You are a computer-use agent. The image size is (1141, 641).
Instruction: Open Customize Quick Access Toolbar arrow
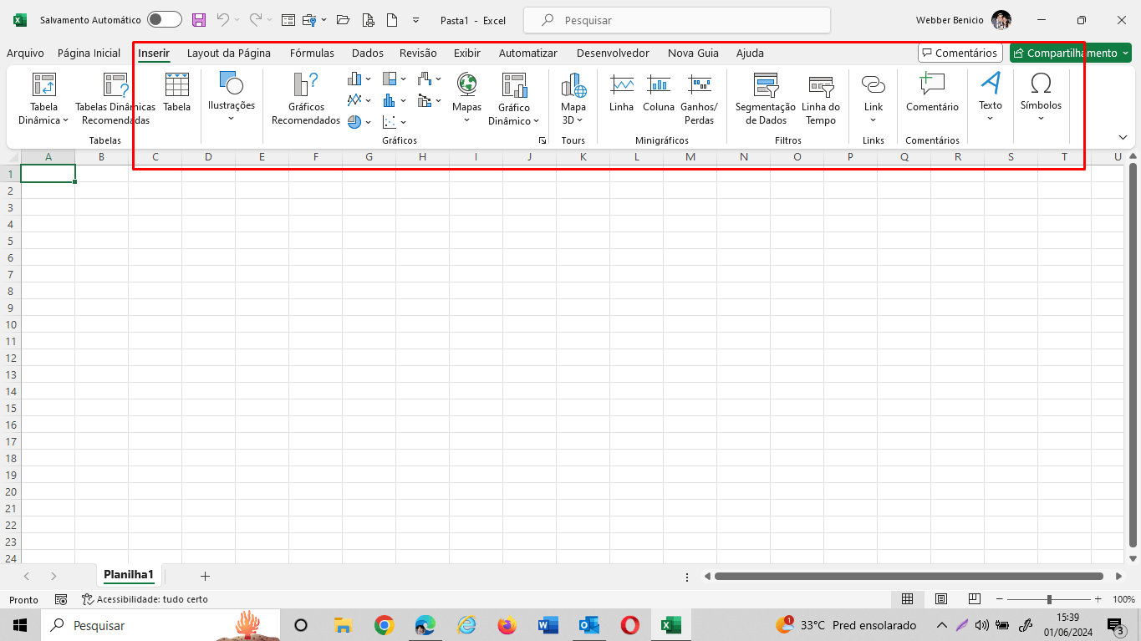point(416,20)
